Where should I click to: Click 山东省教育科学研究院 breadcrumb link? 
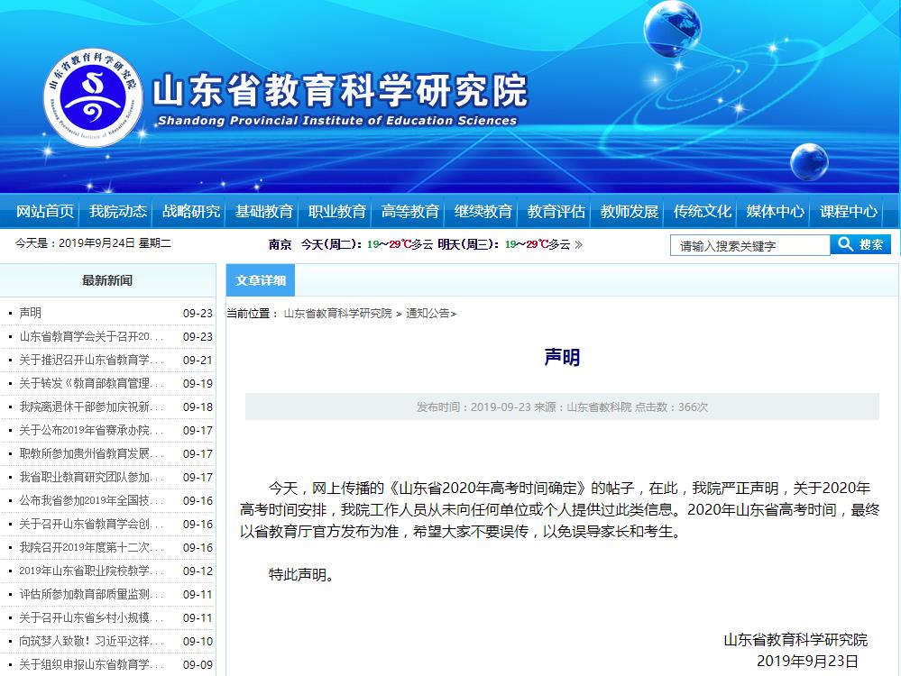point(337,314)
